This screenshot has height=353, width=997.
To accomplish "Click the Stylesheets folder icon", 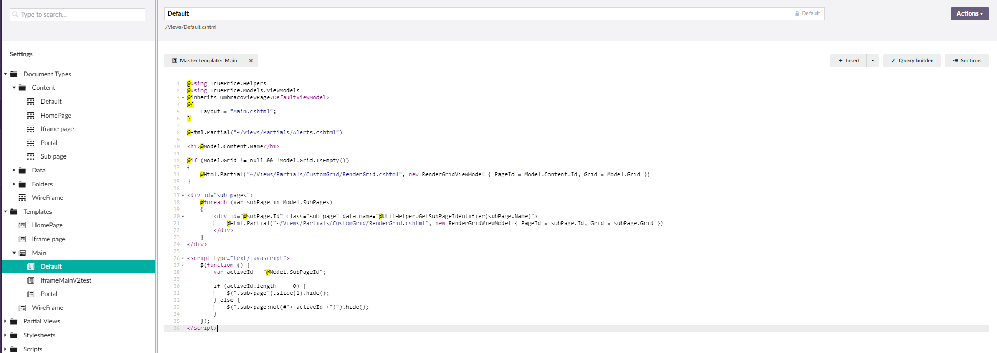I will [14, 335].
